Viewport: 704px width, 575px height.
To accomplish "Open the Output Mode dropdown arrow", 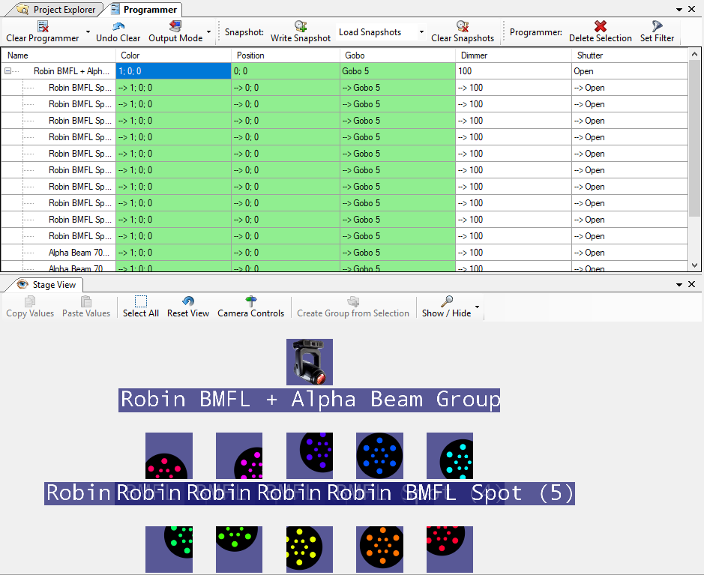I will 208,32.
